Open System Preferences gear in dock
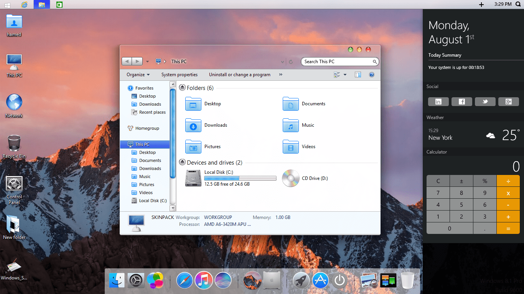This screenshot has width=524, height=294. tap(136, 281)
